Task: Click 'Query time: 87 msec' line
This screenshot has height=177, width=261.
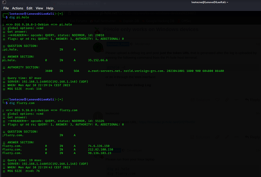Action: (22, 78)
